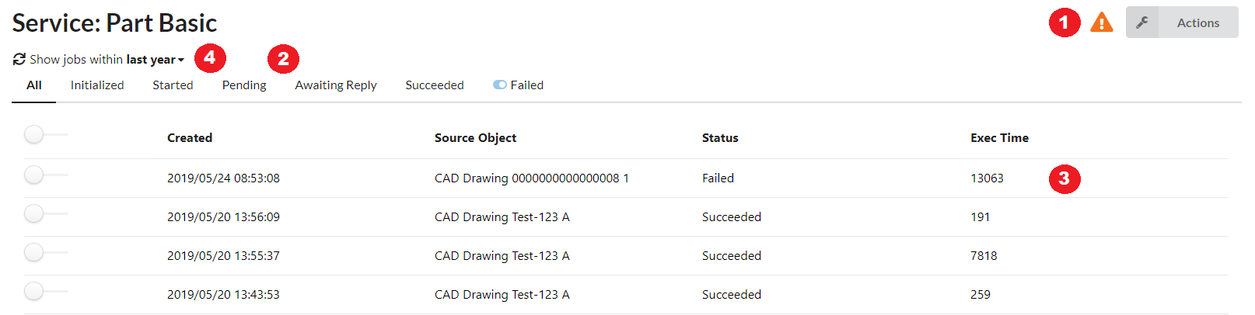
Task: Toggle the switch for the Failed job row
Action: point(35,175)
